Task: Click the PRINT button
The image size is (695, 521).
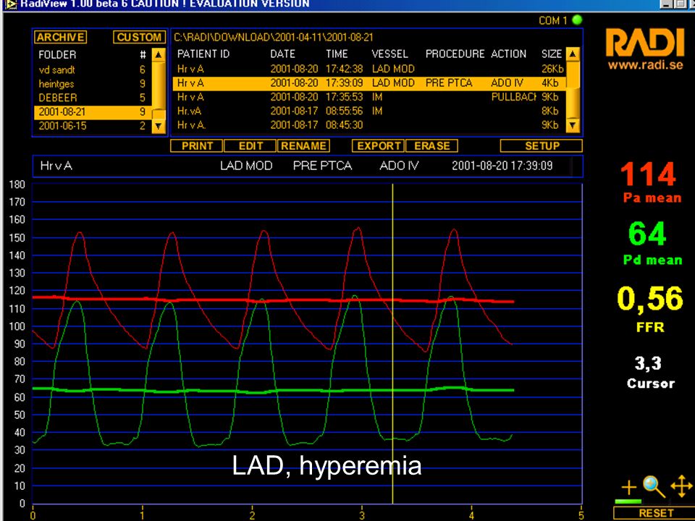Action: point(197,145)
